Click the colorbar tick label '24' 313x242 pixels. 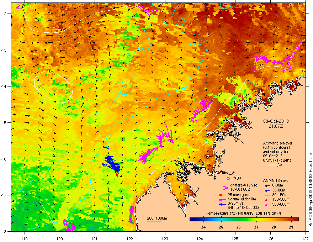pos(203,227)
